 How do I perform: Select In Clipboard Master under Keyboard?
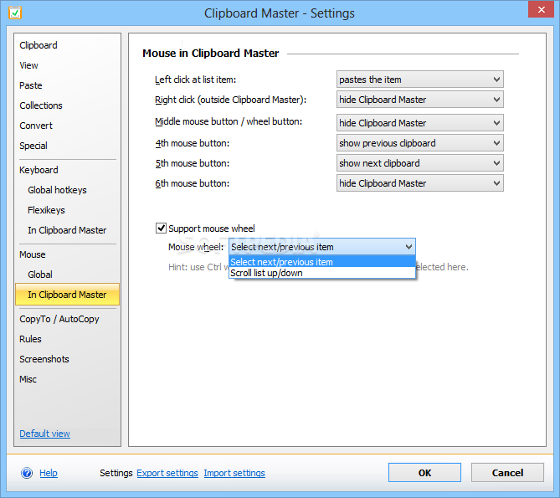click(x=67, y=230)
